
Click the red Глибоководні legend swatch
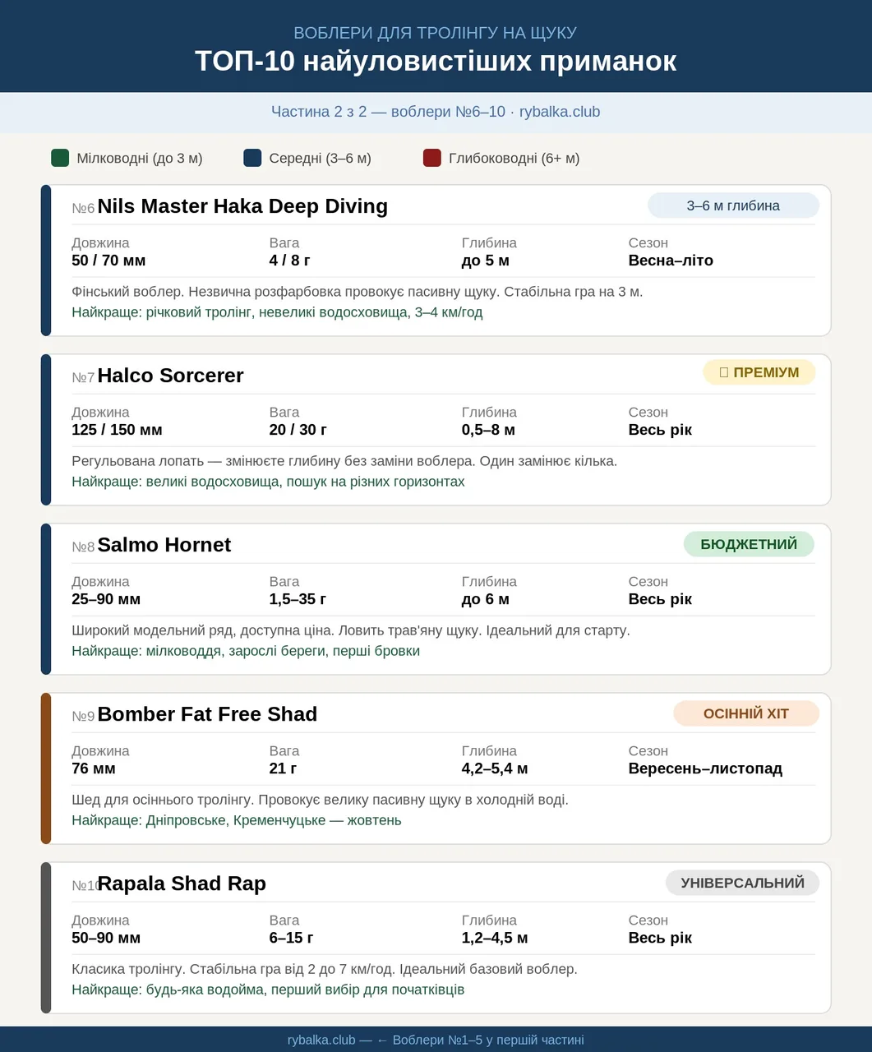(x=432, y=158)
